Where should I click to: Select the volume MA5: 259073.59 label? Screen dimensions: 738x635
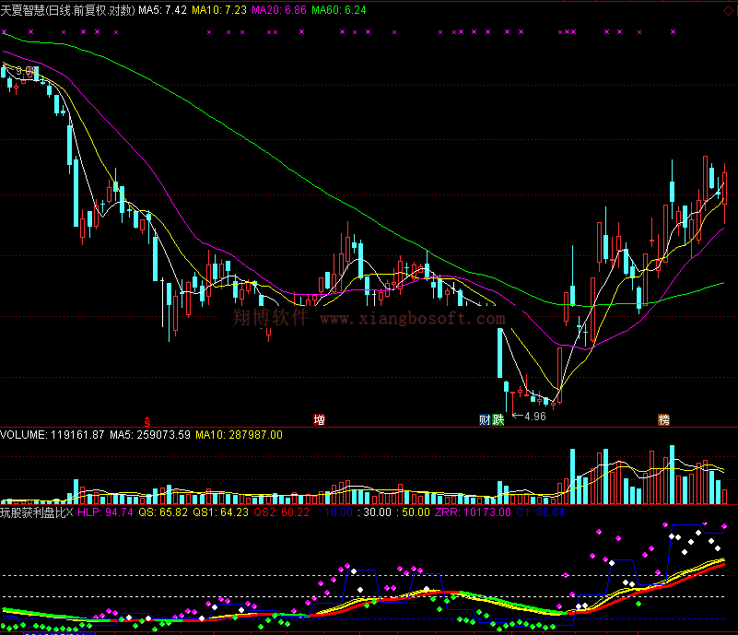[x=150, y=434]
